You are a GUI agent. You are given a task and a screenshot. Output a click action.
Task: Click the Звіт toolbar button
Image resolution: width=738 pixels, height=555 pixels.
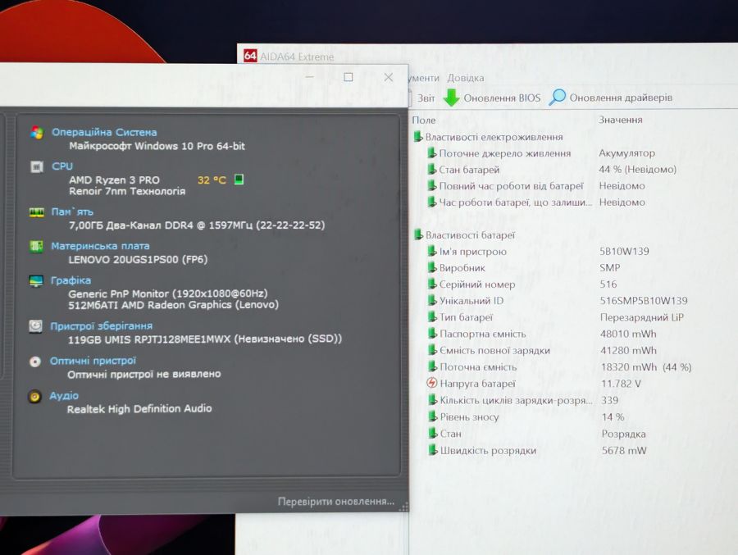[426, 98]
